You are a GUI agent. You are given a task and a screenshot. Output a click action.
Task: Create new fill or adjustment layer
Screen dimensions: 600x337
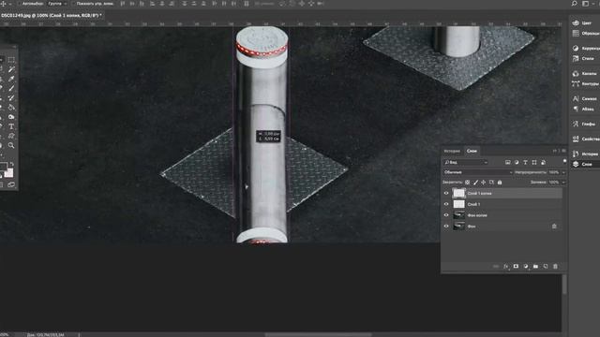pos(526,266)
